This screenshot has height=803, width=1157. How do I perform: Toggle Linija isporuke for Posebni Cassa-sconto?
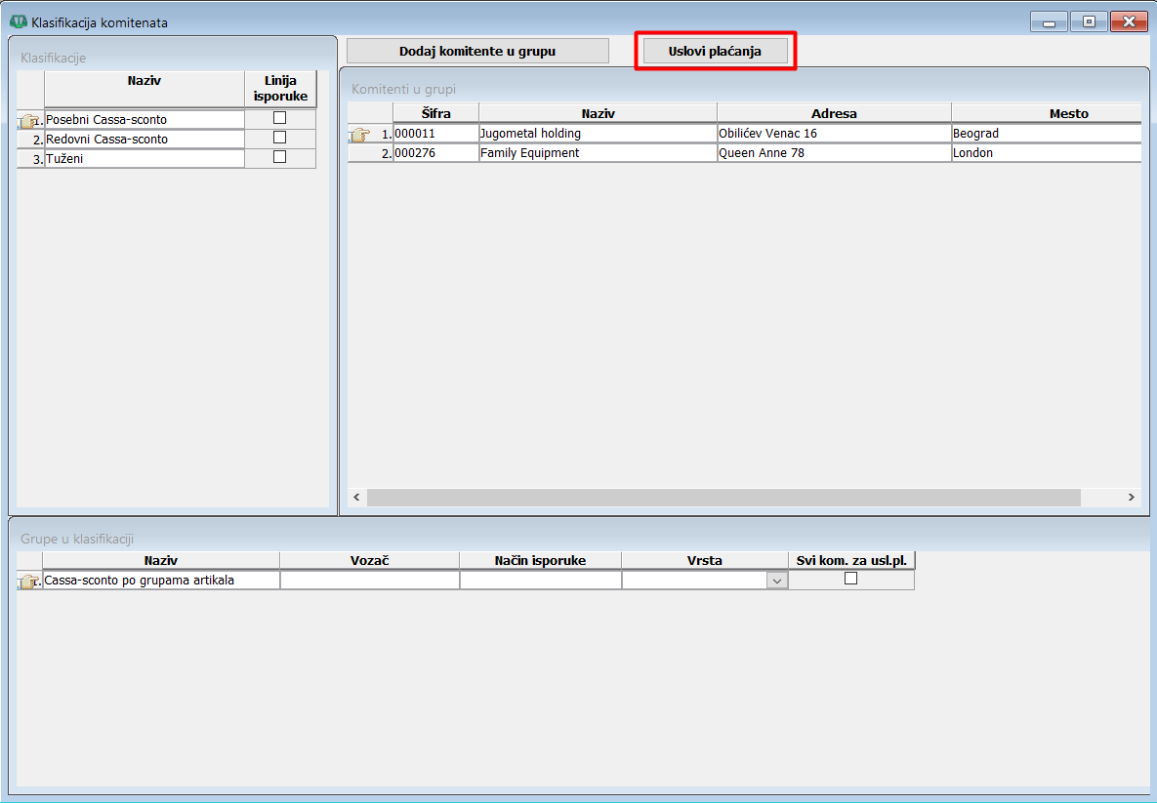(x=280, y=118)
